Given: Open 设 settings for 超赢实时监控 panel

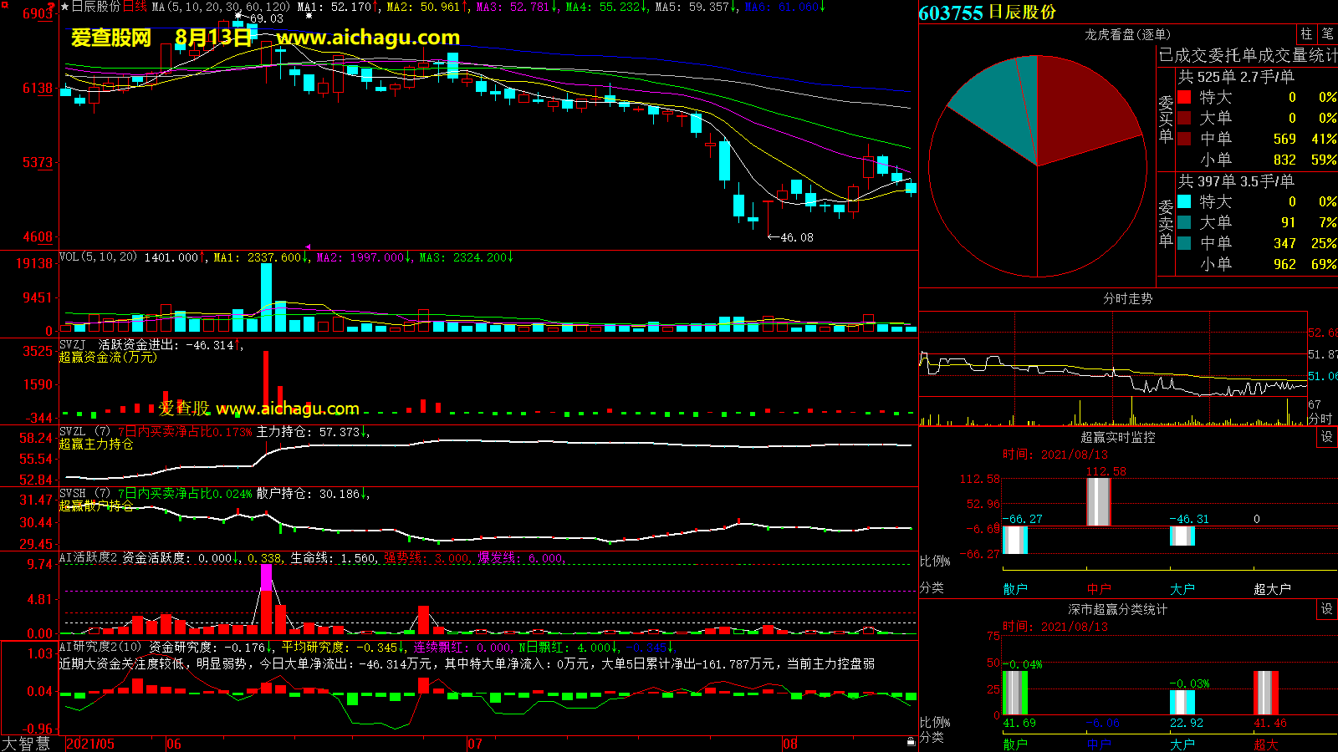Looking at the screenshot, I should click(x=1326, y=437).
